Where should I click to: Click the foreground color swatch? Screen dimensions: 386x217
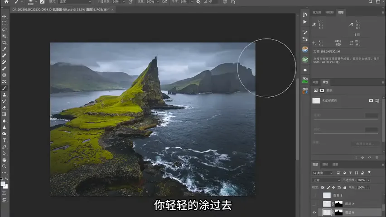pos(3,184)
